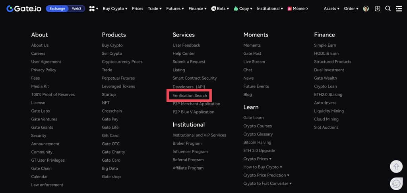
Task: Open the Prices menu item
Action: coord(138,8)
